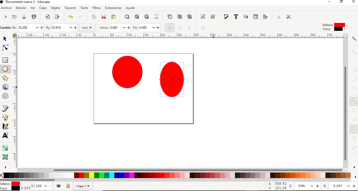The height and width of the screenshot is (191, 358).
Task: Open the Trayecto menu
Action: [70, 8]
